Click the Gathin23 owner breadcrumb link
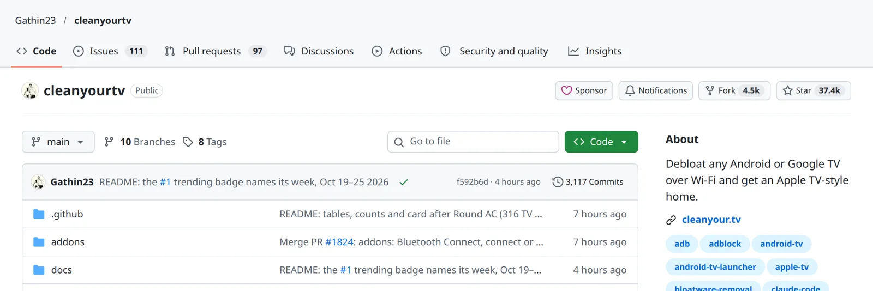This screenshot has width=873, height=291. click(35, 21)
